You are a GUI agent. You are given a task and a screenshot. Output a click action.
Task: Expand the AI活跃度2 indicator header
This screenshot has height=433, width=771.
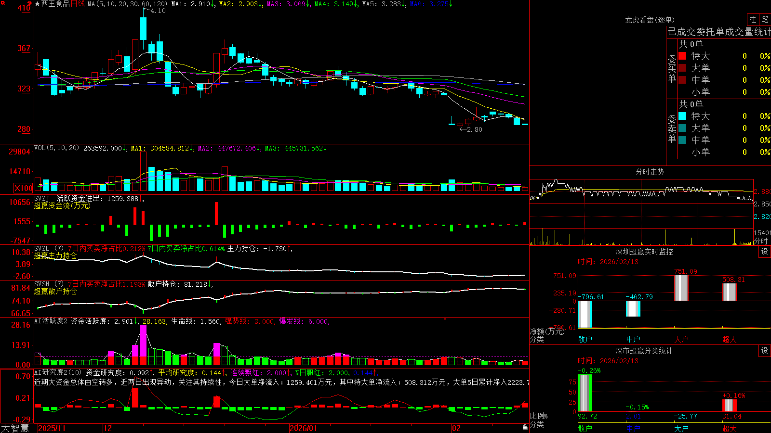[x=51, y=321]
